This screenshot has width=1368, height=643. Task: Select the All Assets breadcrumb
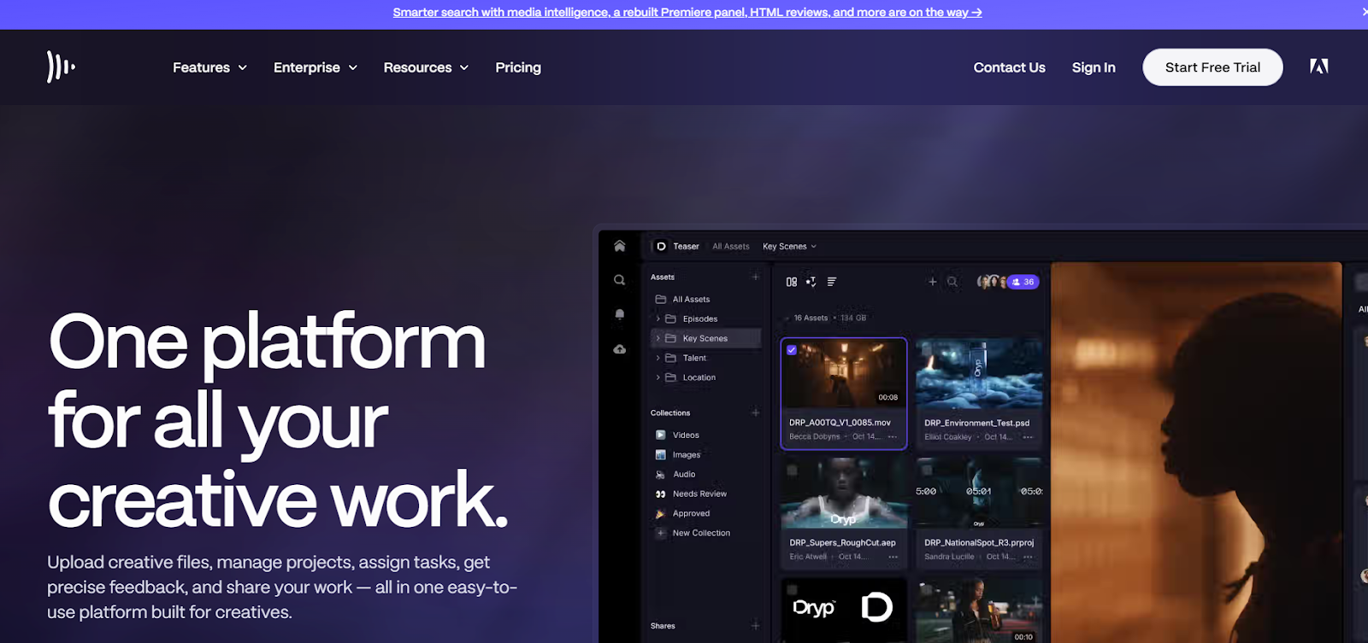pyautogui.click(x=731, y=246)
